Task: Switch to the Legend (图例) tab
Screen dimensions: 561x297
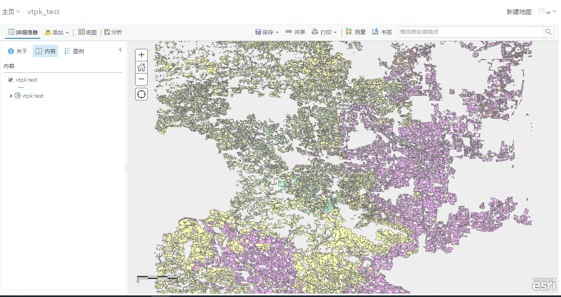Action: 74,51
